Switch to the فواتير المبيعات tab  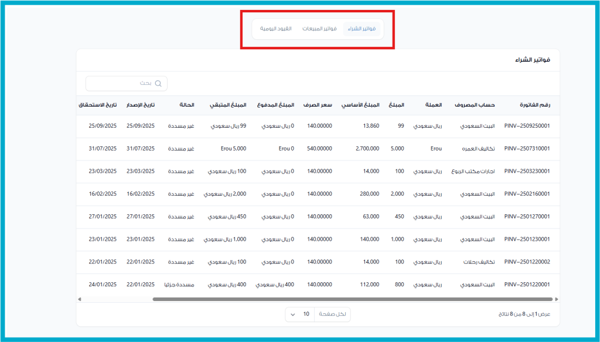coord(319,29)
